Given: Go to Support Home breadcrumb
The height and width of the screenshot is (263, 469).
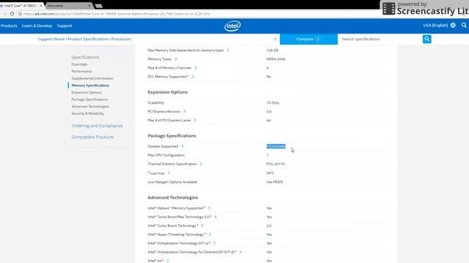Looking at the screenshot, I should tap(51, 39).
